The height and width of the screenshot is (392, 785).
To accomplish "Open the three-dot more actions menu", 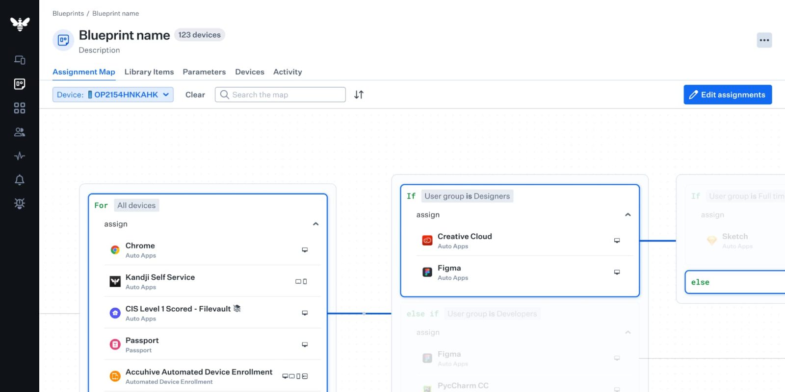I will (x=764, y=40).
